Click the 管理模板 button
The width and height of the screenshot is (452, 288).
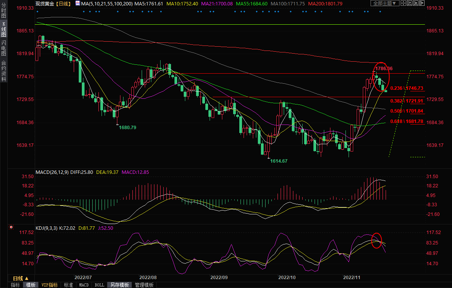144,285
